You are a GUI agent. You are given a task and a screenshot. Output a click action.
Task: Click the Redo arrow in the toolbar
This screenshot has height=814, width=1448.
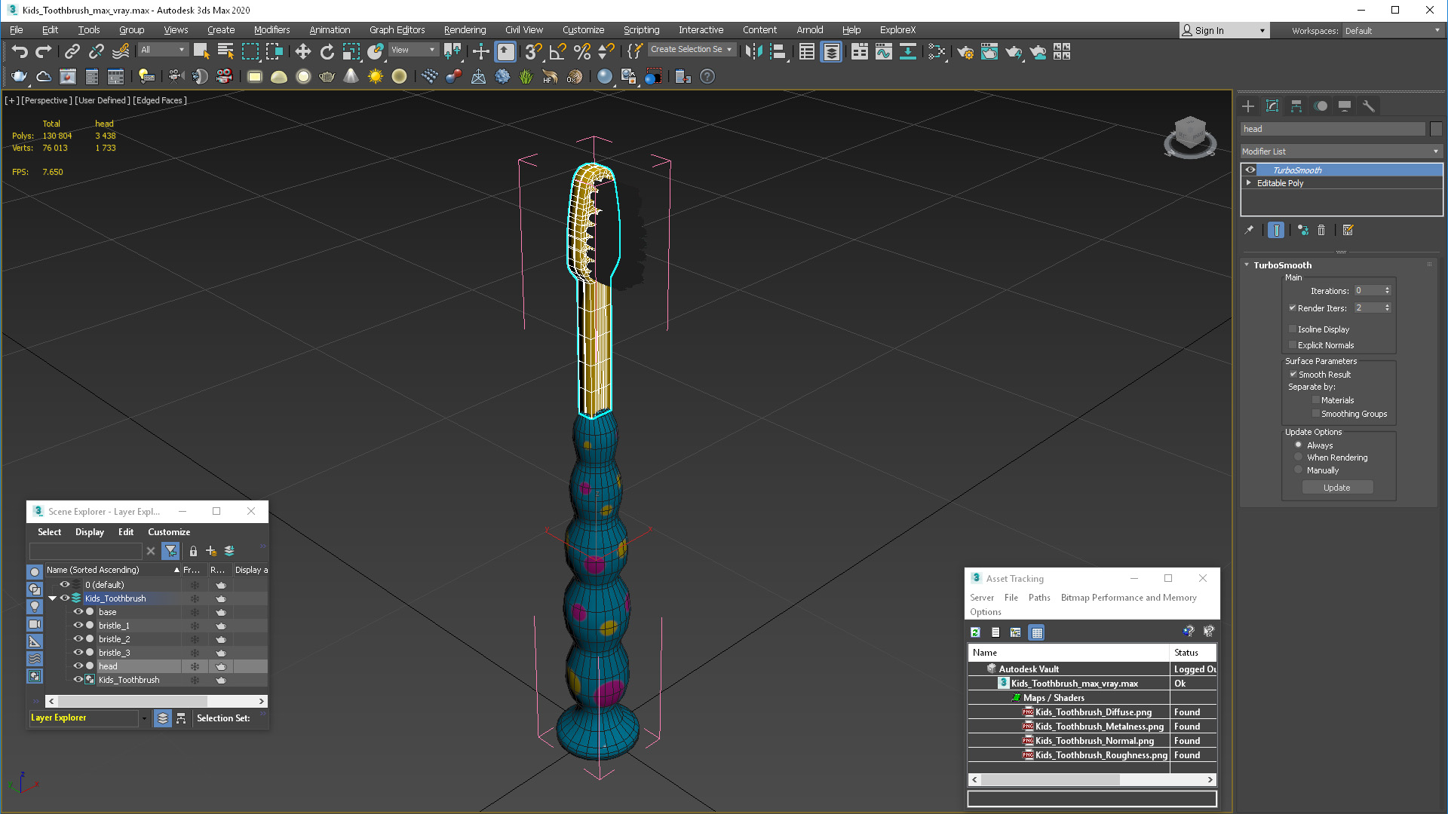click(44, 51)
